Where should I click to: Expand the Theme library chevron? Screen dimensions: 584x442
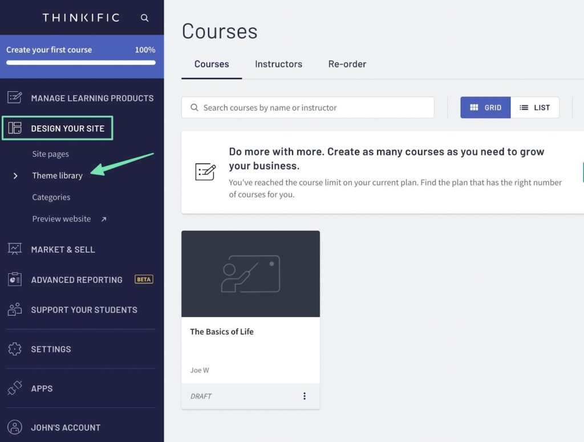tap(15, 175)
